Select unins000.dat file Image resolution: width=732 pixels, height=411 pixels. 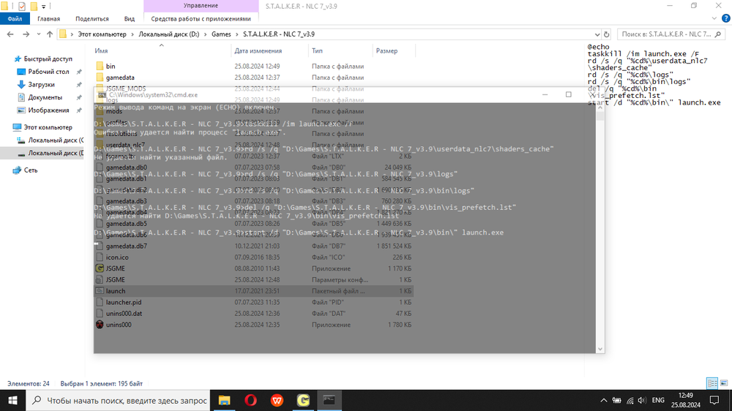(124, 314)
